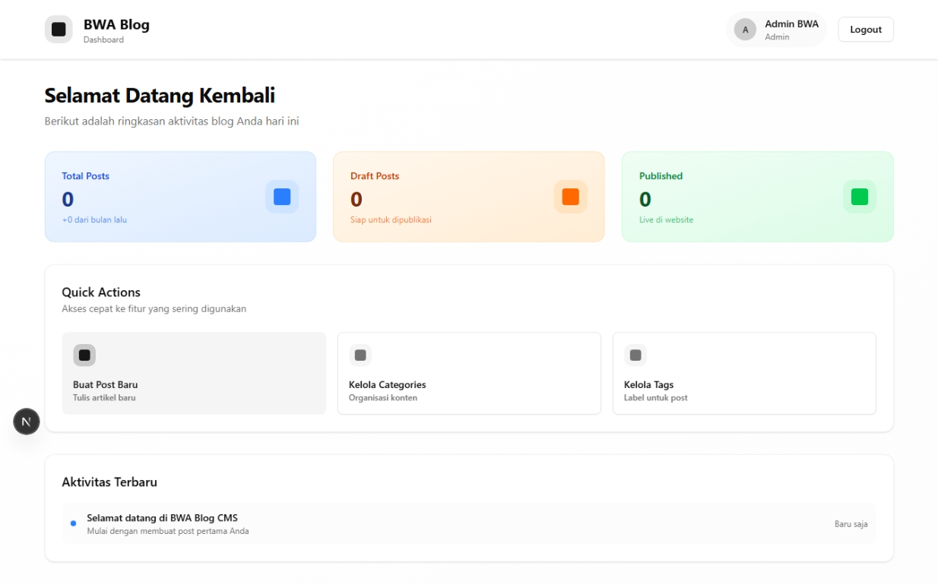
Task: Click the orange Draft Posts icon
Action: (570, 197)
